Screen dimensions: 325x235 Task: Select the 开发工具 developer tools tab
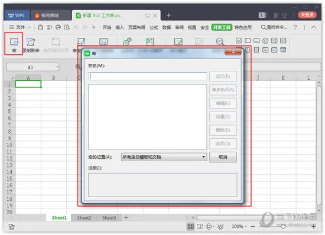coord(222,27)
